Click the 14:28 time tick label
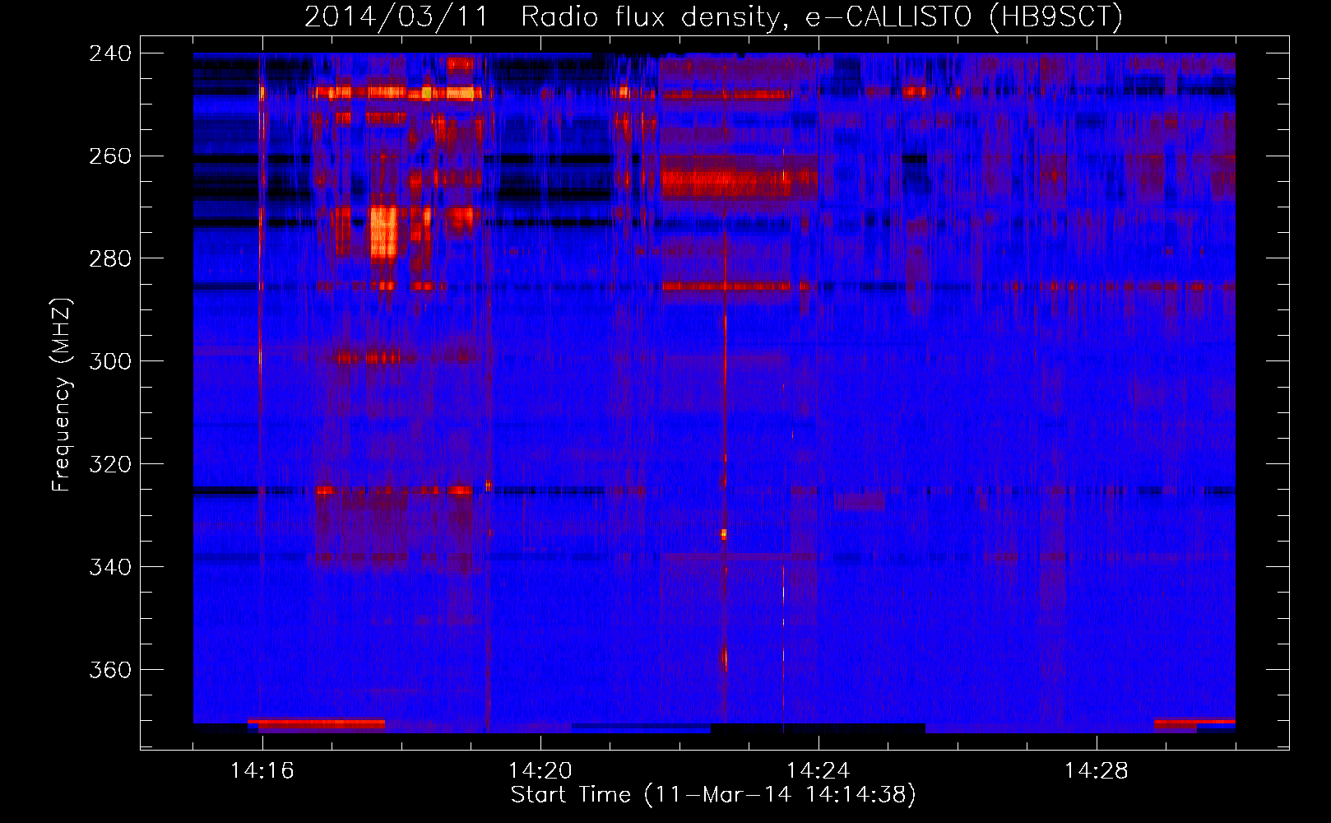1331x823 pixels. point(1097,770)
